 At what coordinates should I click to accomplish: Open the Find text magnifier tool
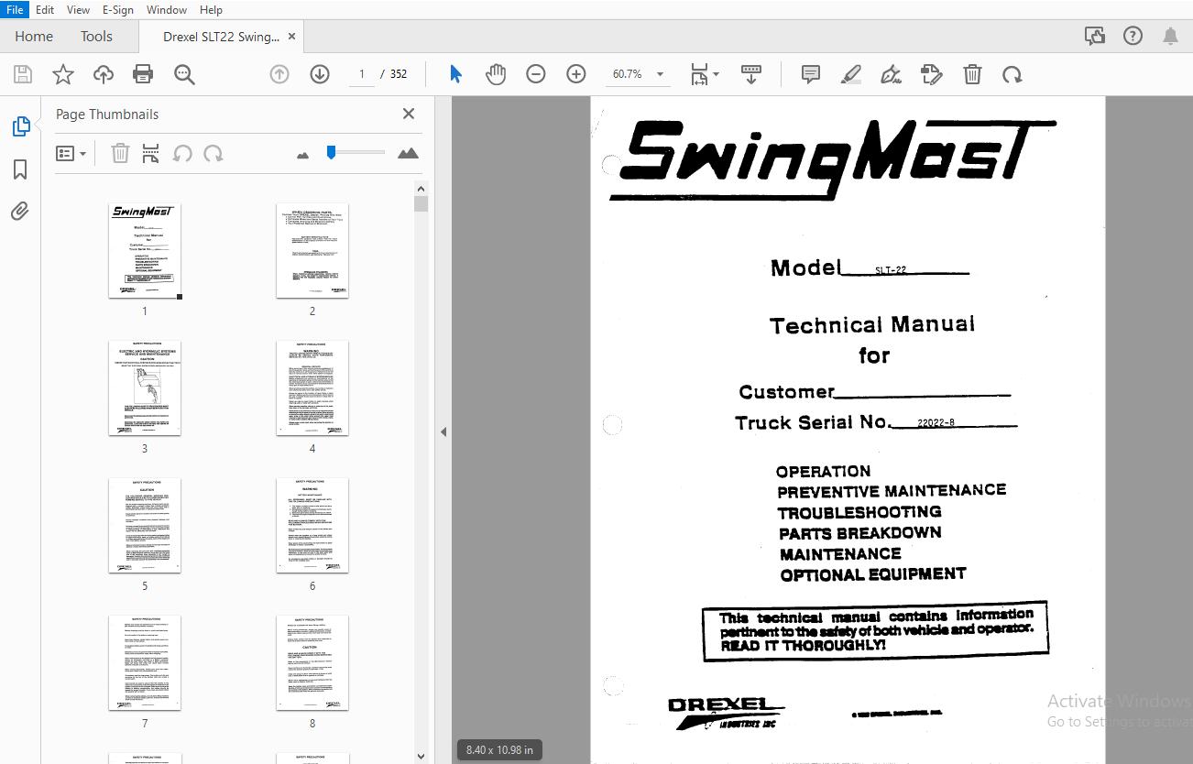(x=184, y=74)
